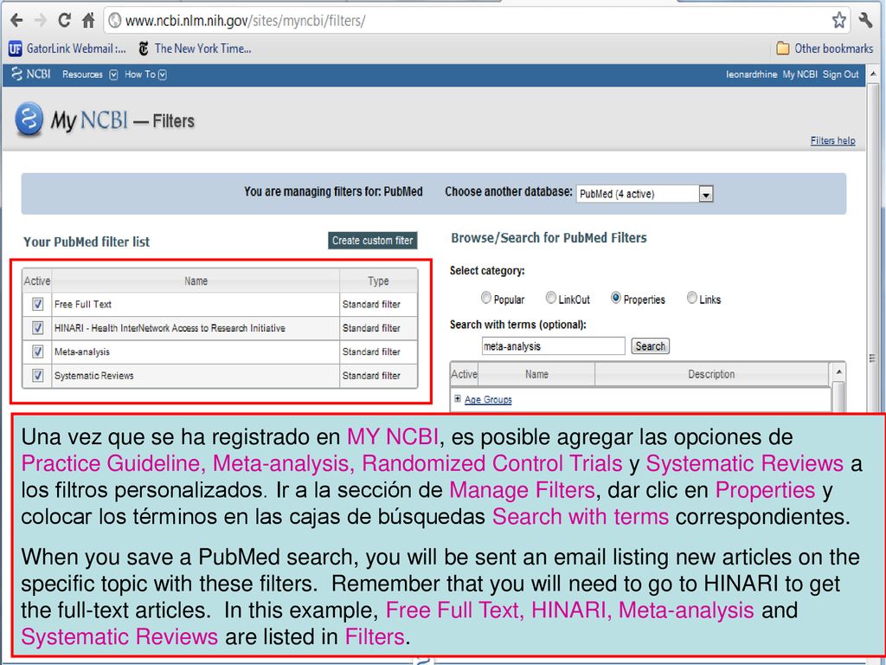Viewport: 886px width, 665px height.
Task: Open the browser wrench settings menu
Action: click(x=866, y=21)
